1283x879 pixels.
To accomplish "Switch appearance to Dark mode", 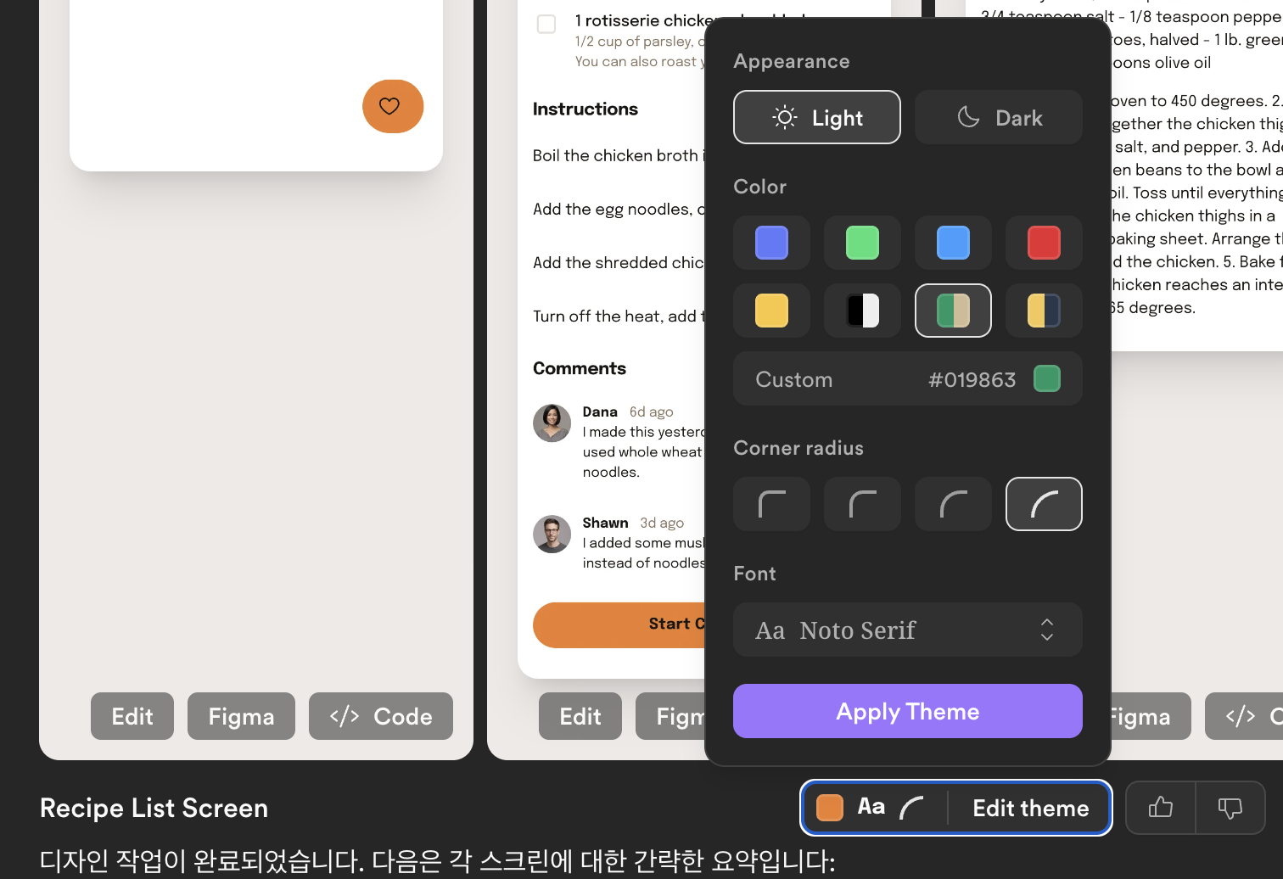I will [998, 117].
